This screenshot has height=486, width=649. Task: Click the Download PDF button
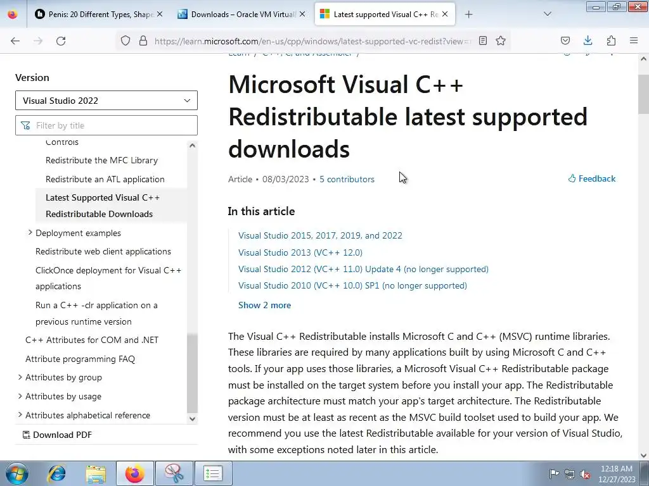coord(57,435)
